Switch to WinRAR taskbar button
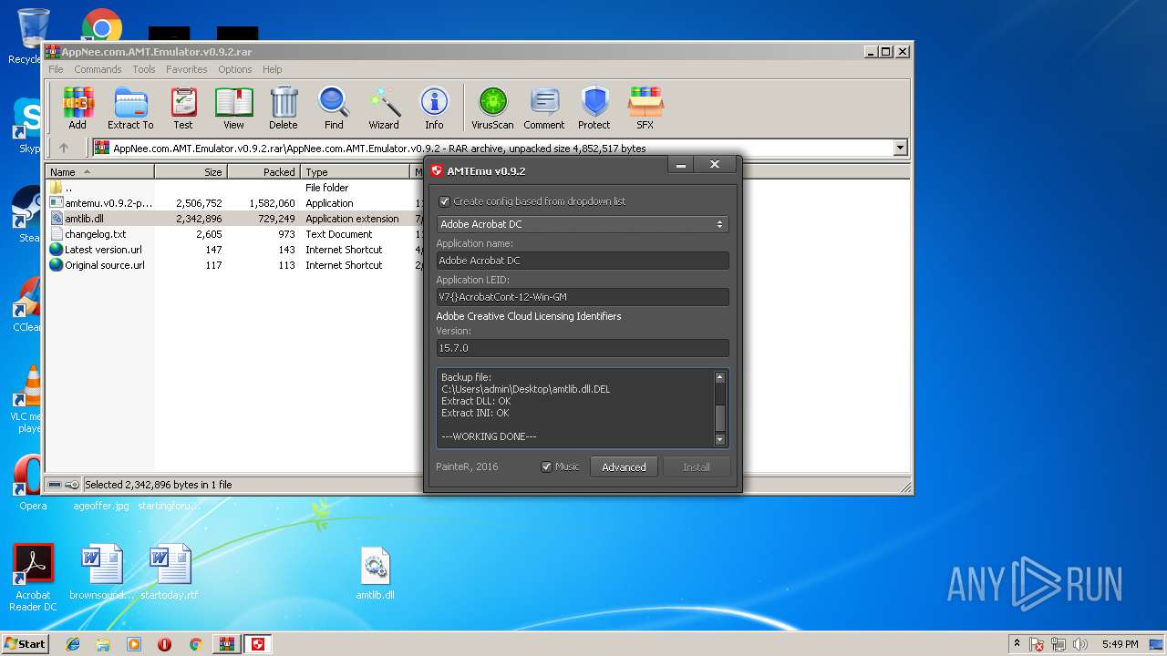 point(225,644)
